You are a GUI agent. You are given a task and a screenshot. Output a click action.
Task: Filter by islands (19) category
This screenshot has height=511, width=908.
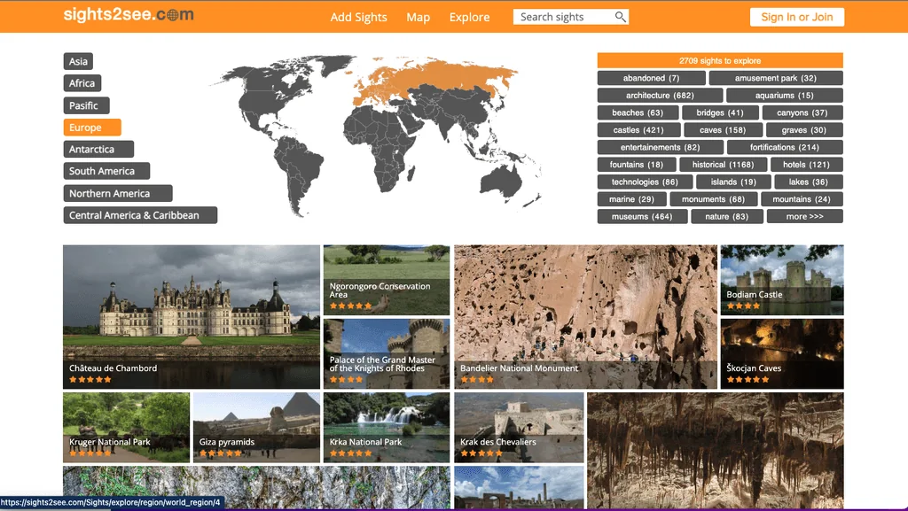[x=733, y=182]
